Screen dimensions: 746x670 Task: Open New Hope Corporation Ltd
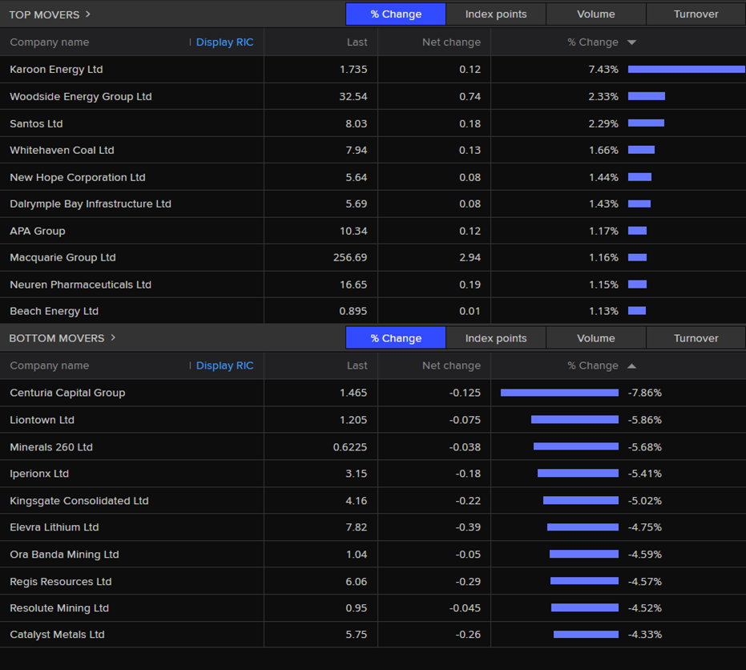(x=78, y=177)
